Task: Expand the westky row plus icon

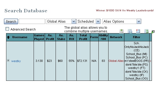Action: (x=8, y=60)
